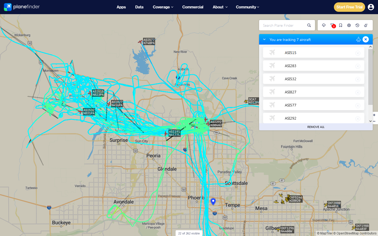Select the OXF2880 aircraft marker
This screenshot has height=236, width=378.
pos(325,205)
